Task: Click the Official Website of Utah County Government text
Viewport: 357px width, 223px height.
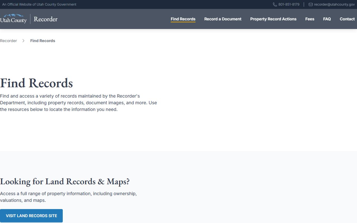Action: pos(39,4)
